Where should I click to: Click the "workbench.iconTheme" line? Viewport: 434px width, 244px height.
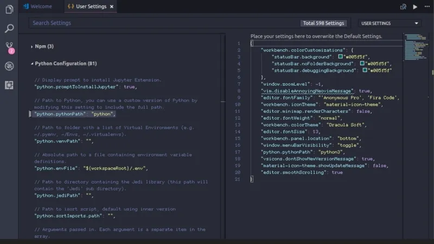tap(322, 104)
